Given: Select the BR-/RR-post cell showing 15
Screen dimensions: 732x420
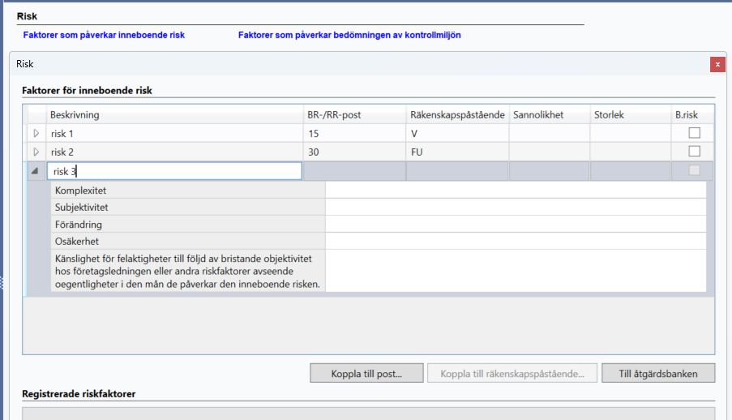Looking at the screenshot, I should pos(354,134).
